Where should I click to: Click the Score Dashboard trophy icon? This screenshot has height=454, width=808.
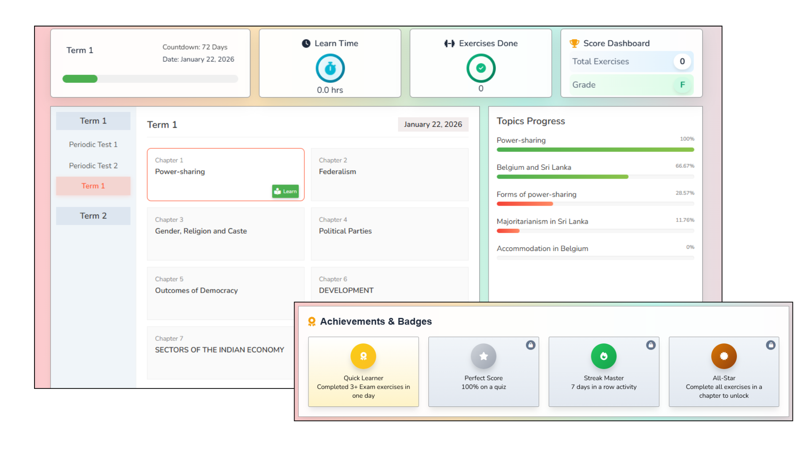pyautogui.click(x=574, y=43)
